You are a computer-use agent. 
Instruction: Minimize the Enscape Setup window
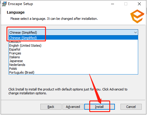(113, 4)
